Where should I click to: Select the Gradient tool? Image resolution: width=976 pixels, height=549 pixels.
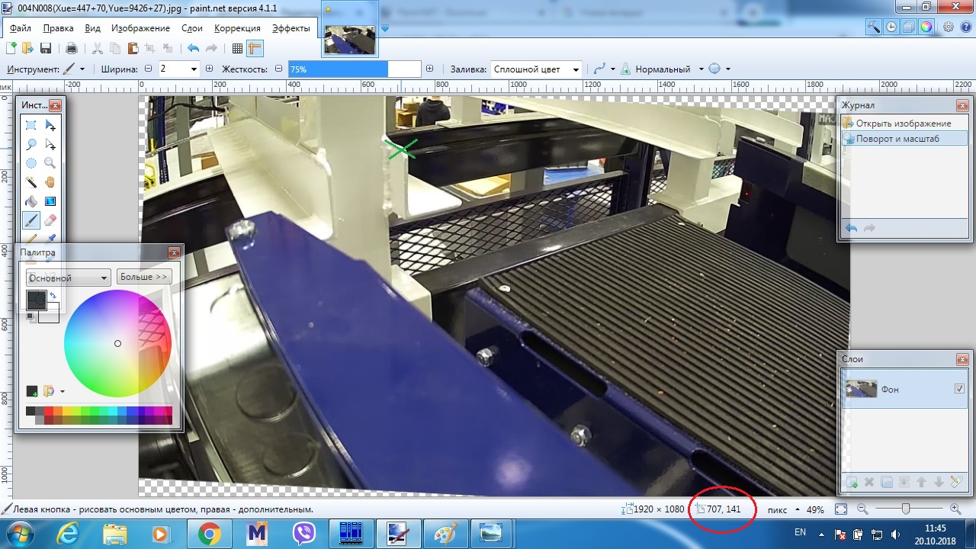pos(50,201)
